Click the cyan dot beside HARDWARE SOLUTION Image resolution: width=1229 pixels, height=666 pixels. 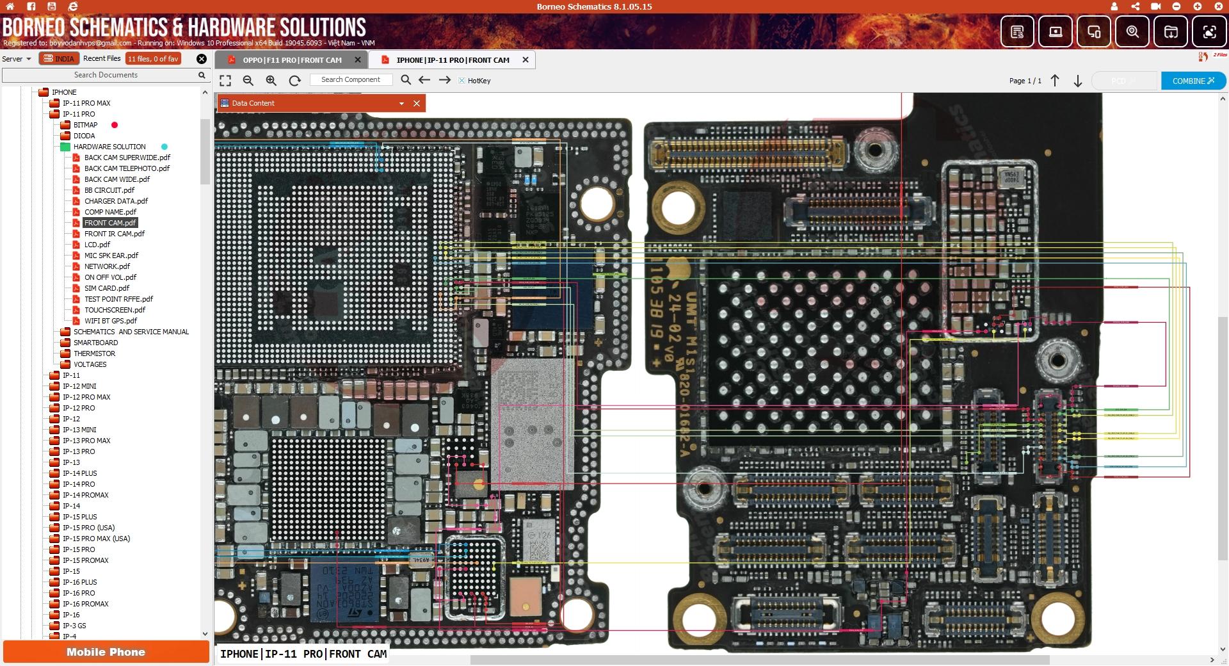coord(165,147)
